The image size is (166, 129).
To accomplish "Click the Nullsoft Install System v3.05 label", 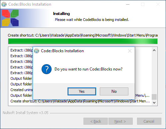I will pos(26,113).
